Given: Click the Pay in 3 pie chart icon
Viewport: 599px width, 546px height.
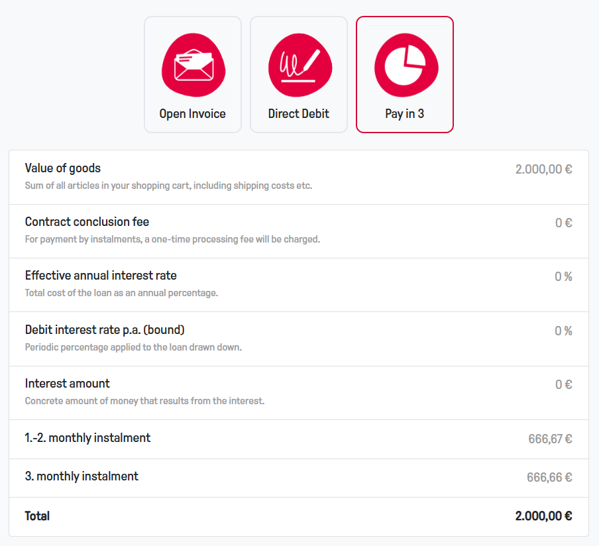Looking at the screenshot, I should click(405, 65).
